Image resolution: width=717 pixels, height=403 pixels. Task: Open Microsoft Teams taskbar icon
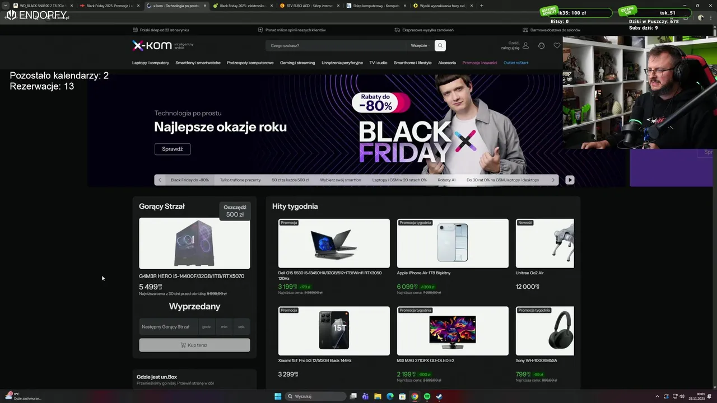(x=365, y=396)
